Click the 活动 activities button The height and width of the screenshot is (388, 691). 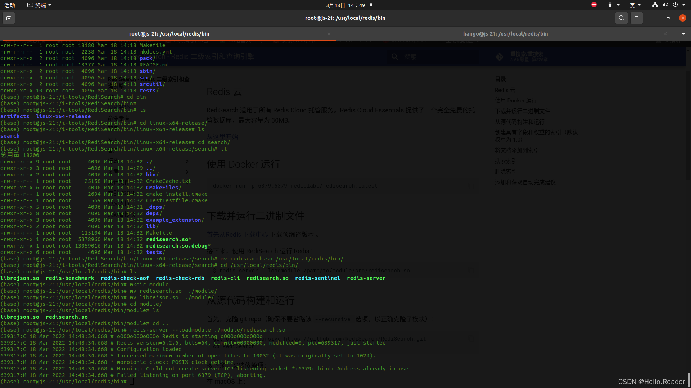click(10, 5)
